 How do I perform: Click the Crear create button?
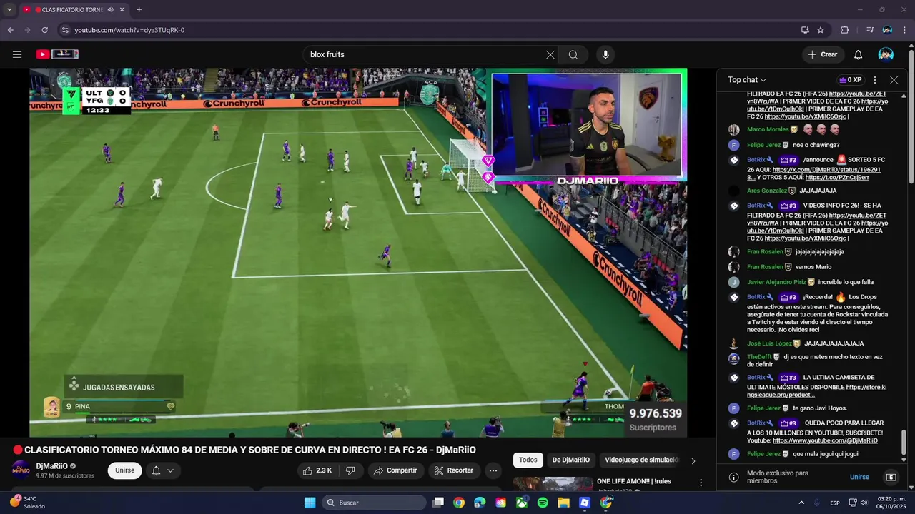coord(822,54)
